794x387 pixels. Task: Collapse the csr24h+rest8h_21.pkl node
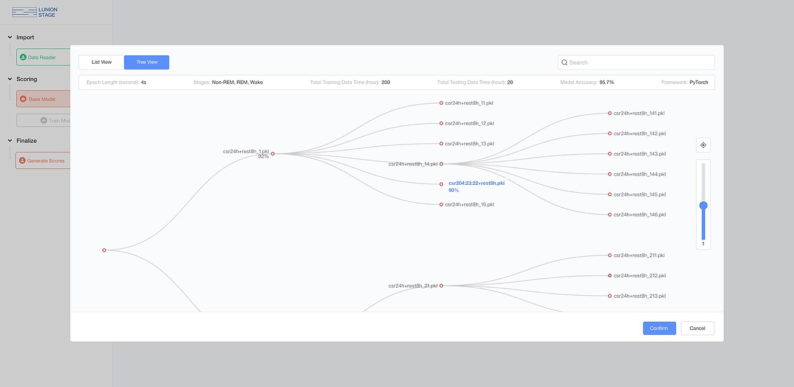pos(441,286)
